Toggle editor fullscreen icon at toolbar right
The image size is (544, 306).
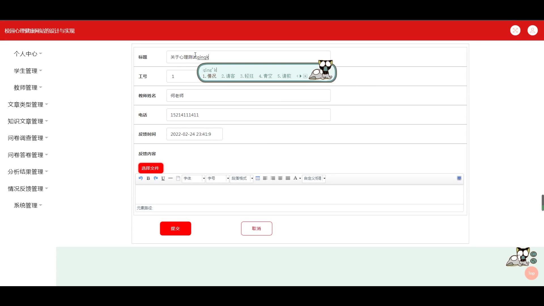[459, 178]
